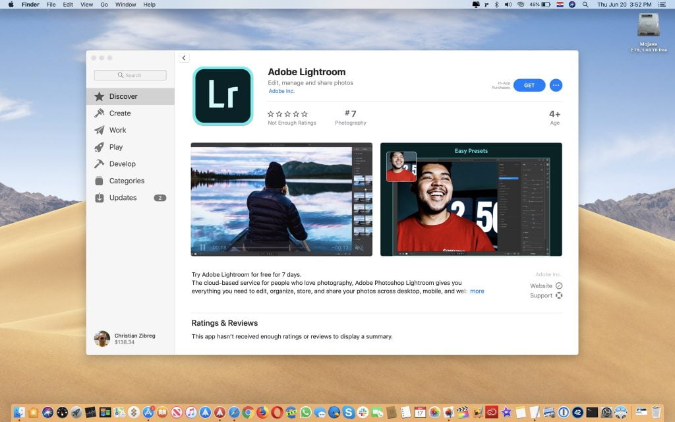Open Categories in the sidebar
This screenshot has width=675, height=422.
(x=126, y=181)
